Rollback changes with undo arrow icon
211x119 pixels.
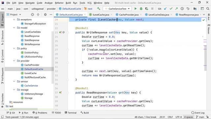click(188, 9)
